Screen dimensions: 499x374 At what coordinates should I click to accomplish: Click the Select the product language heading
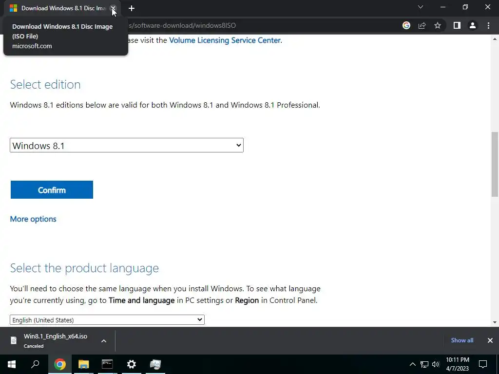[84, 268]
